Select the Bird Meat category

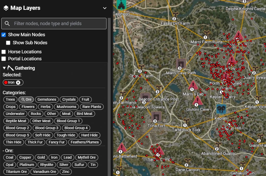point(84,114)
